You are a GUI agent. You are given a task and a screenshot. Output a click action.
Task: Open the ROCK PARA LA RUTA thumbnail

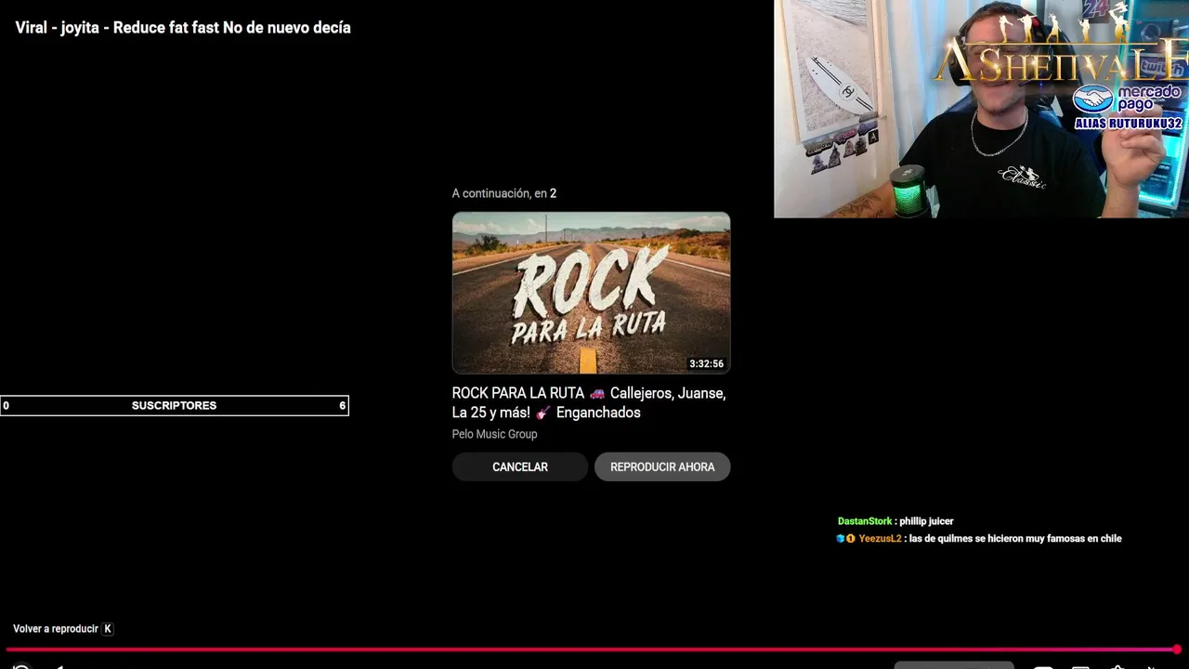(x=591, y=293)
